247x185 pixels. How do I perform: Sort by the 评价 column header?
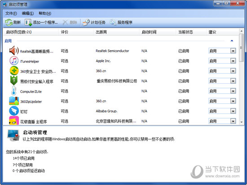pyautogui.click(x=76, y=32)
